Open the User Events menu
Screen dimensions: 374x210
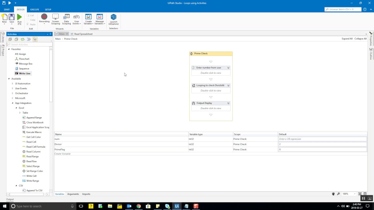(77, 19)
